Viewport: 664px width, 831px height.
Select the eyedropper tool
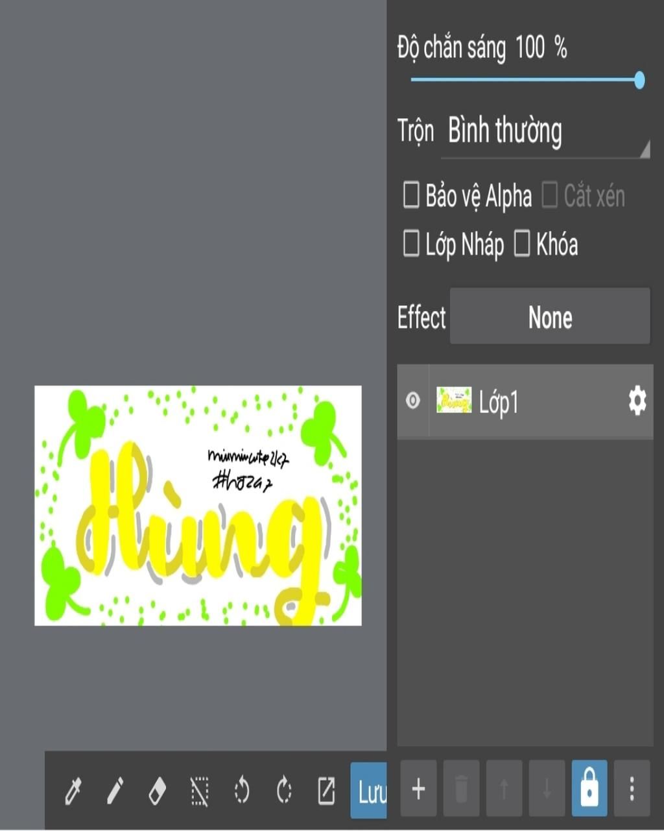73,791
